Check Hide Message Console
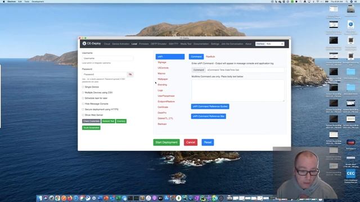This screenshot has width=360, height=202. point(83,104)
